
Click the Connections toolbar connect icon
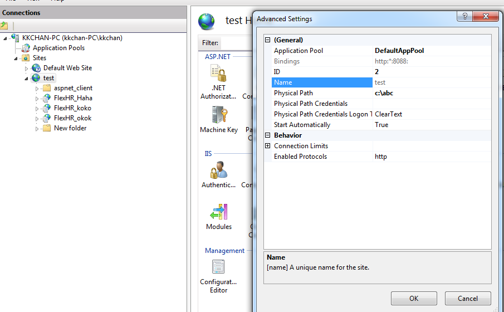click(4, 25)
